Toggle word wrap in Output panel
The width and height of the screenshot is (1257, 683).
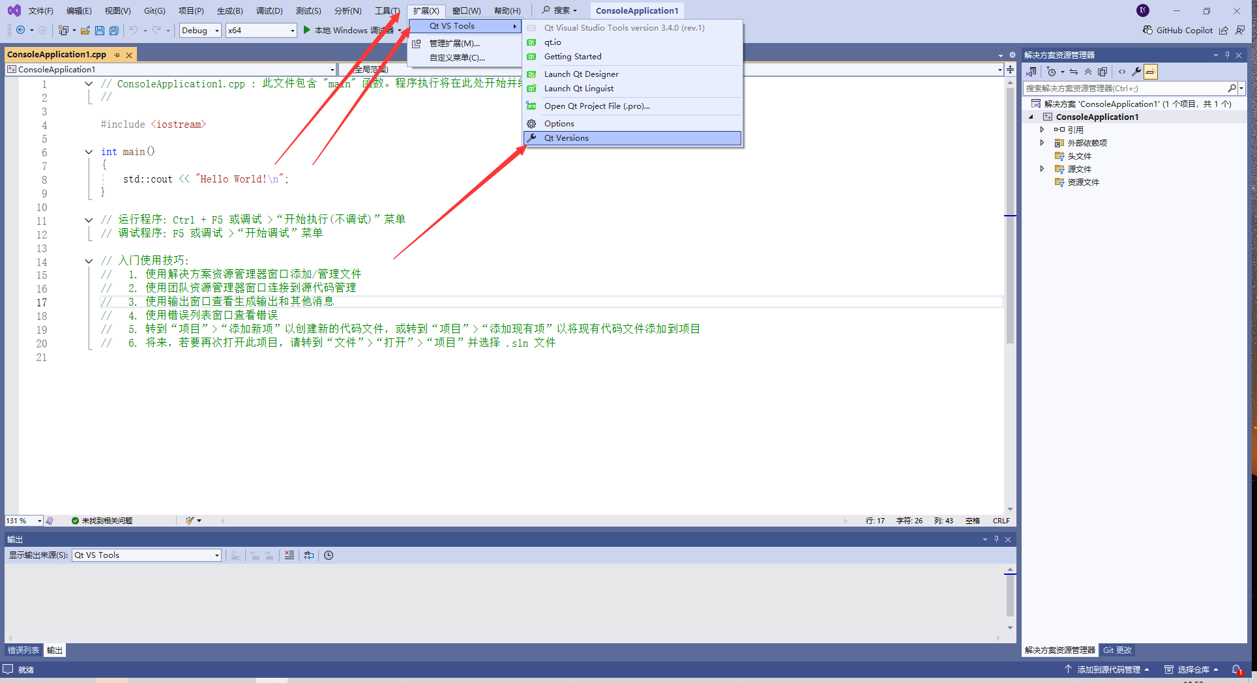coord(309,555)
